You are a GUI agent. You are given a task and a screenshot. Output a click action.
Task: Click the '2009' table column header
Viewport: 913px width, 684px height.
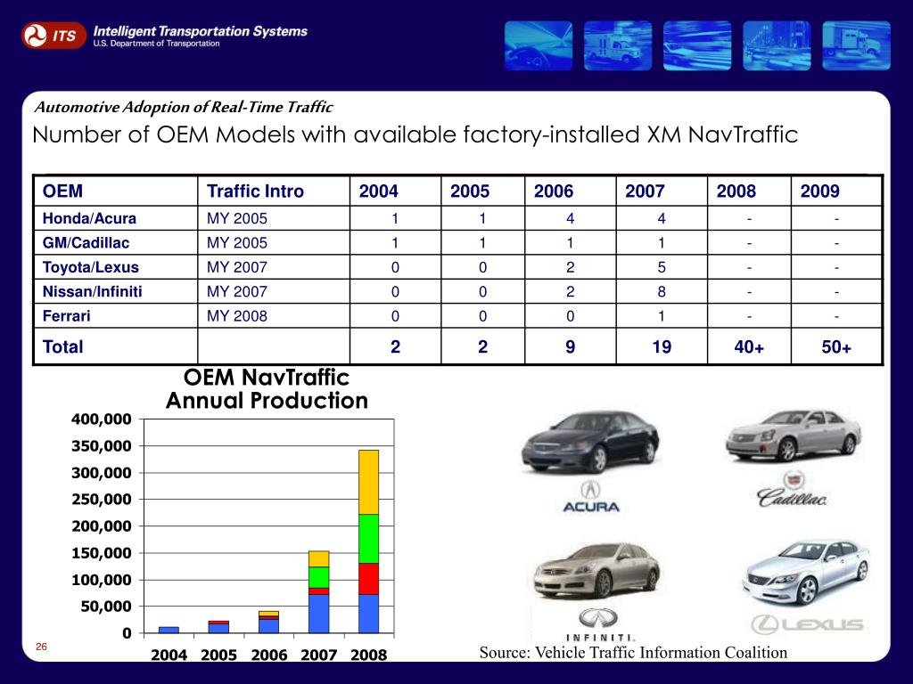click(x=820, y=191)
